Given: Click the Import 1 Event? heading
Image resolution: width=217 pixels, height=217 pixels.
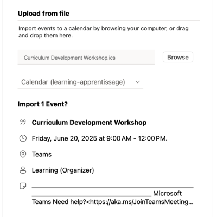Looking at the screenshot, I should [43, 104].
